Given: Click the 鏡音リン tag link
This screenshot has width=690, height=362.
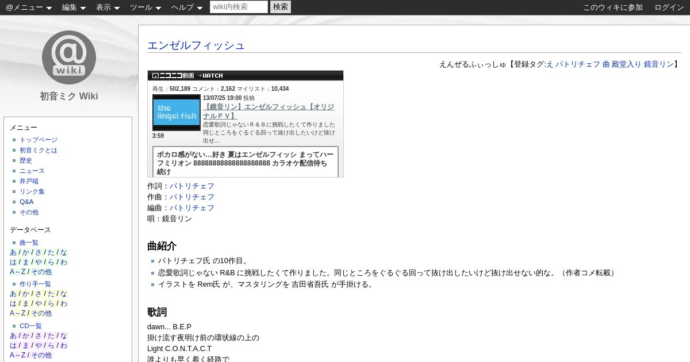Looking at the screenshot, I should [659, 64].
